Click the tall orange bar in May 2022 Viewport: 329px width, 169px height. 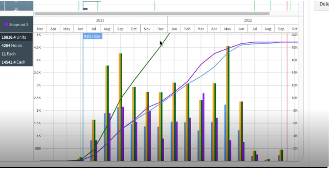[x=227, y=103]
